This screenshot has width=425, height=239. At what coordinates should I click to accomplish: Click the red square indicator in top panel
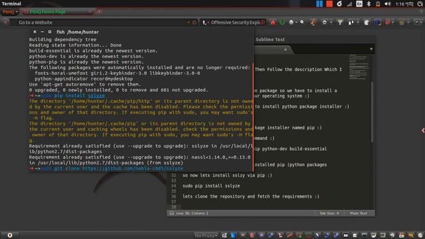click(x=329, y=4)
